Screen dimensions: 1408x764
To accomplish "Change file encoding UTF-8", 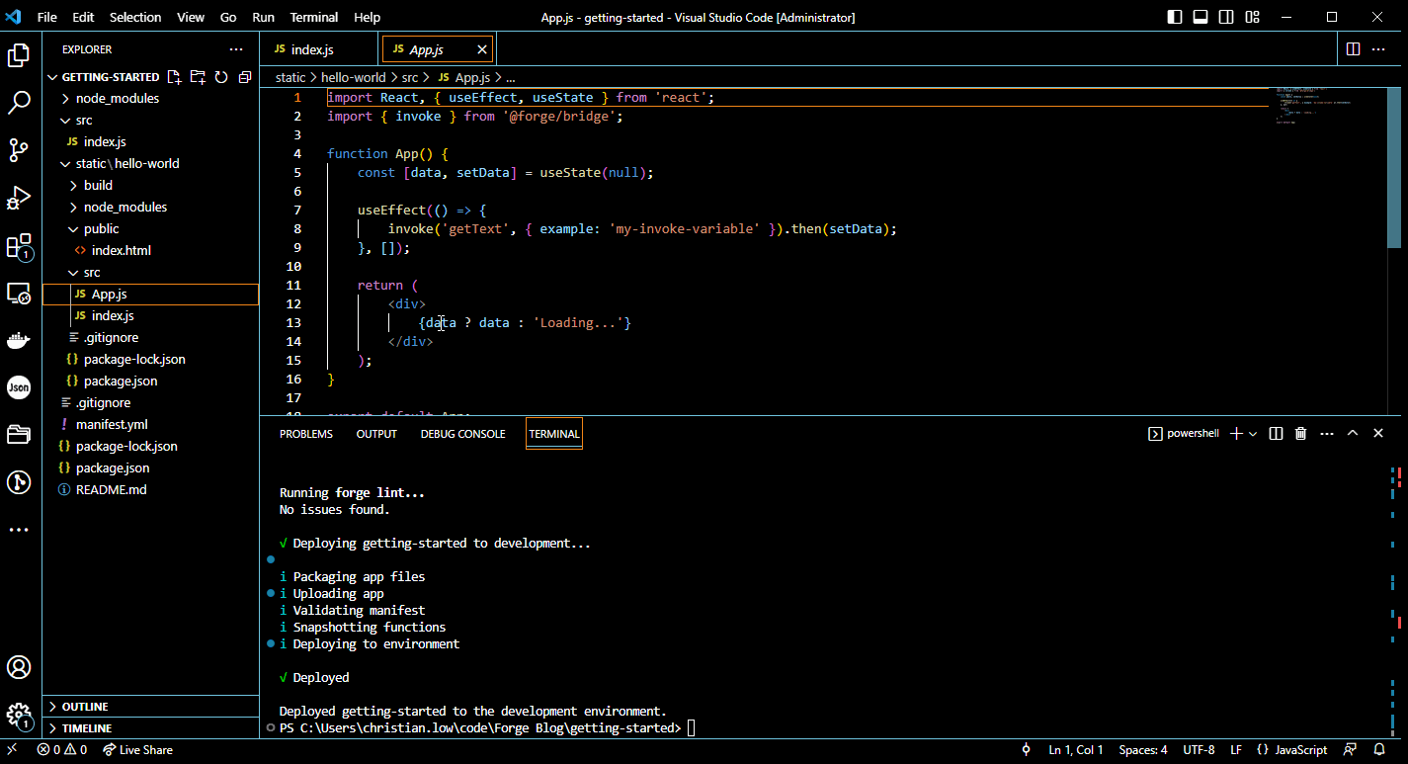I will pos(1199,750).
